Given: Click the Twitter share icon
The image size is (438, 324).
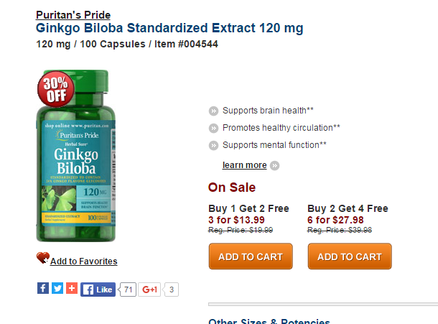Looking at the screenshot, I should 57,288.
